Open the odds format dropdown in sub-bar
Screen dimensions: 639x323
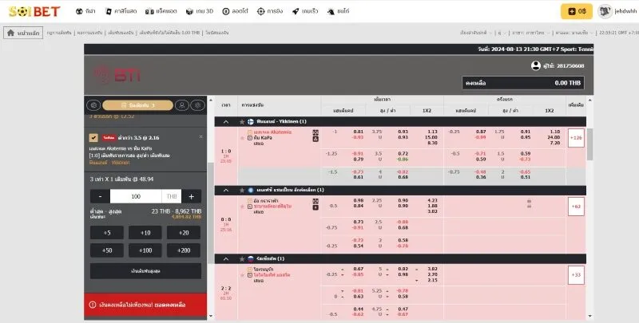574,33
